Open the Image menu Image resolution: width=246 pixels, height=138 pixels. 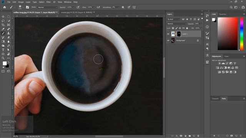pos(21,2)
